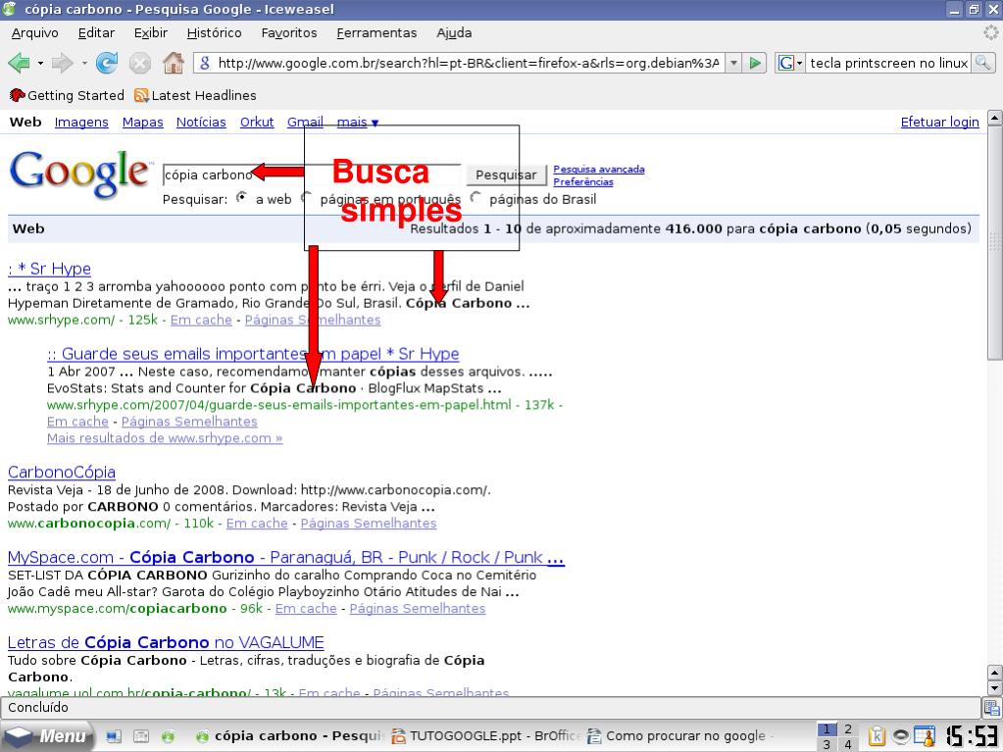Open the Orkut link
The height and width of the screenshot is (752, 1003).
[257, 123]
